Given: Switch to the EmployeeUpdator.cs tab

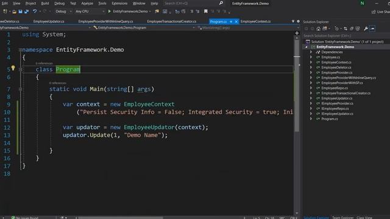Looking at the screenshot, I should [49, 22].
